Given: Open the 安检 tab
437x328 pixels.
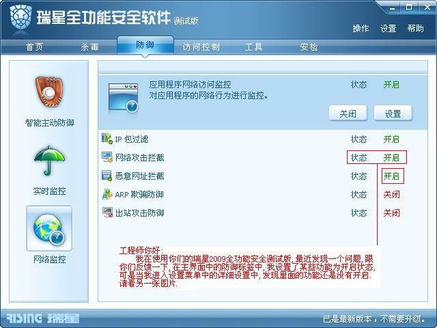Looking at the screenshot, I should click(x=309, y=46).
